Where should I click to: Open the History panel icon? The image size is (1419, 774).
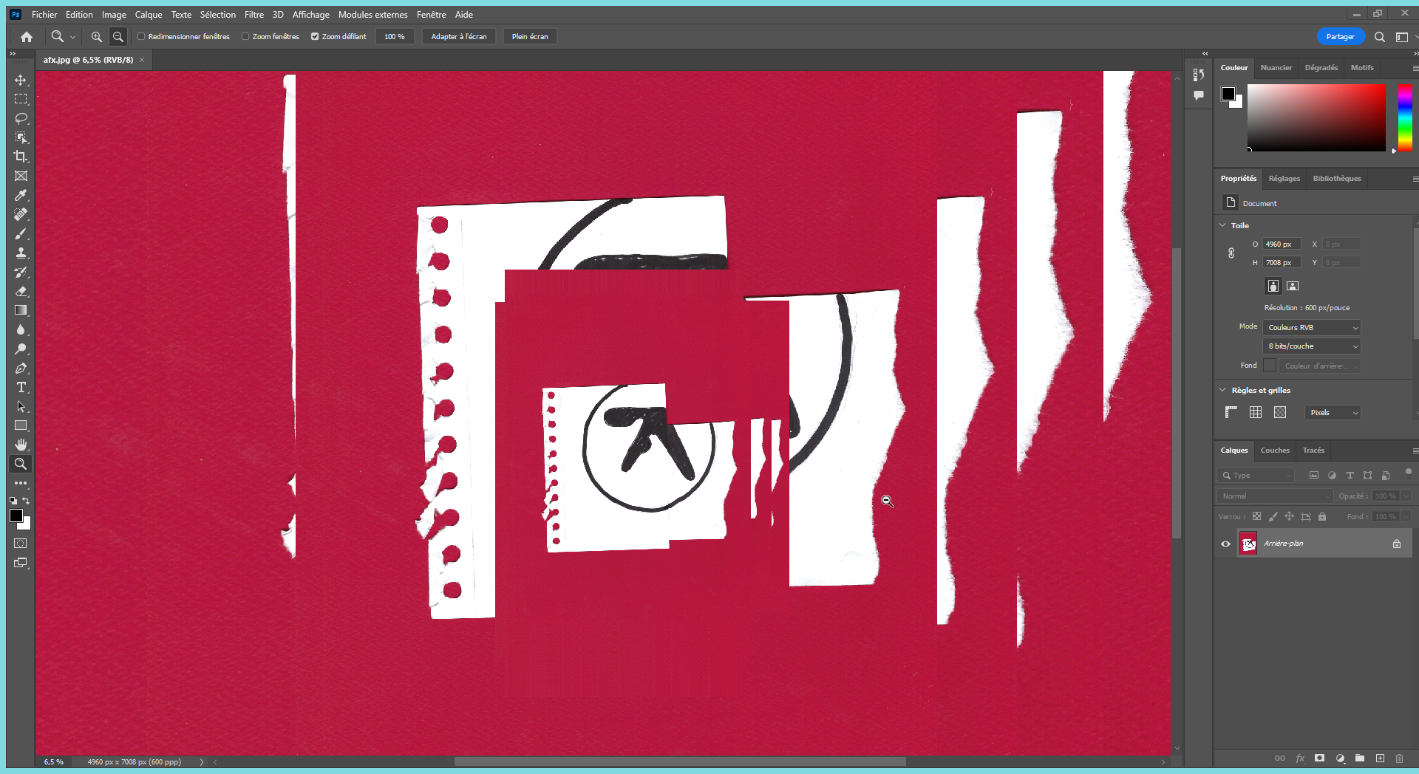(x=1199, y=75)
